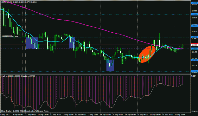Image resolution: width=198 pixels, height=116 pixels.
Task: Click the 13 Sep 08:00 time label
Action: 80,114
